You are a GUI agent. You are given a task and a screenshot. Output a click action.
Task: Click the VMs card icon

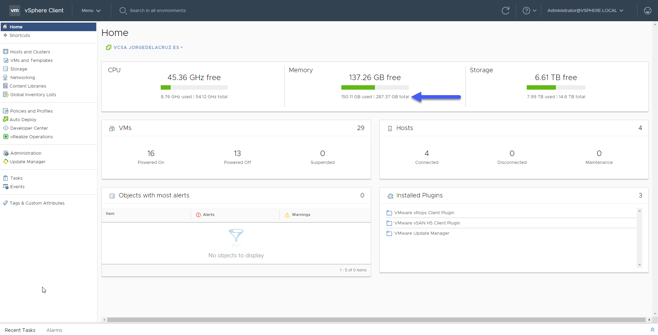(112, 128)
